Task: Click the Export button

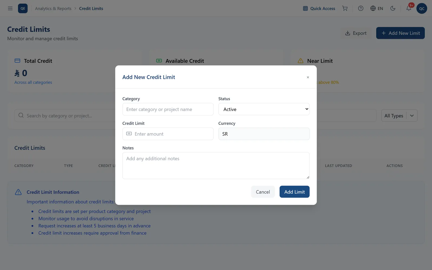Action: 356,33
